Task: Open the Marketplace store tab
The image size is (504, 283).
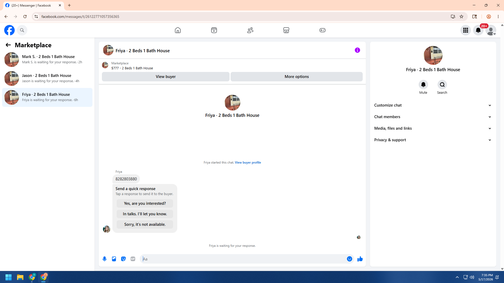Action: coord(286,30)
